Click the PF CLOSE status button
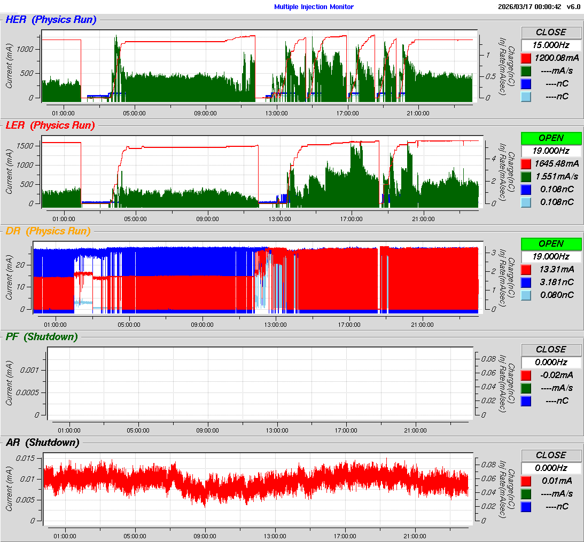The image size is (584, 542). [x=551, y=349]
